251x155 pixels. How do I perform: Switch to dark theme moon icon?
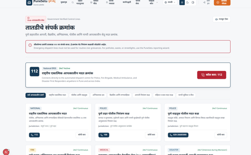[187, 2]
